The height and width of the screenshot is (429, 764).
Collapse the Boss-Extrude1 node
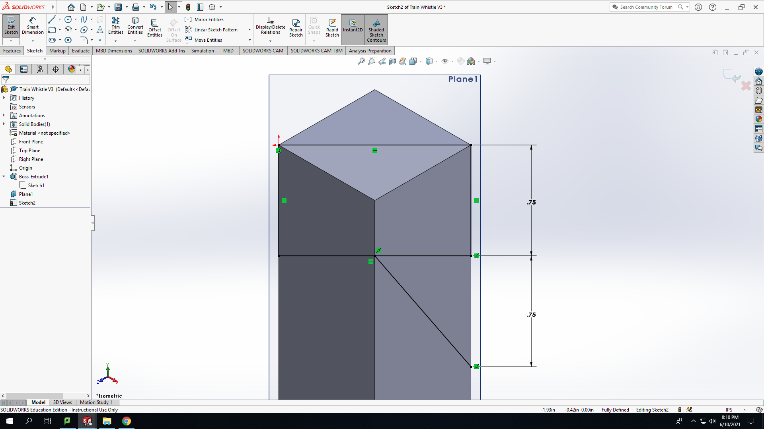point(4,176)
